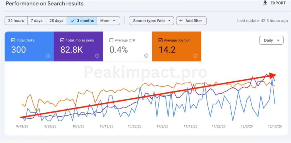This screenshot has width=291, height=143.
Task: Select the 24 hours date range
Action: click(16, 21)
